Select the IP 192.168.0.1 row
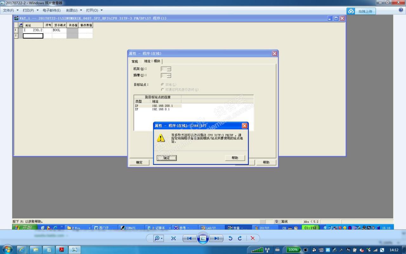This screenshot has height=254, width=406. (158, 109)
